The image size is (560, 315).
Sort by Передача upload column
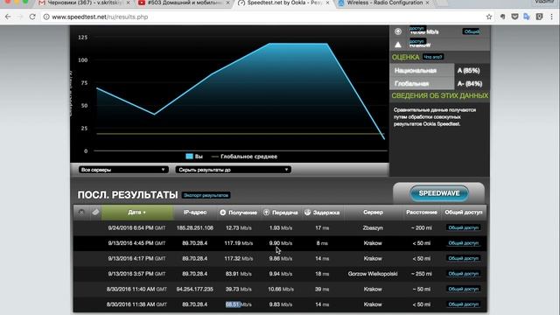click(281, 212)
